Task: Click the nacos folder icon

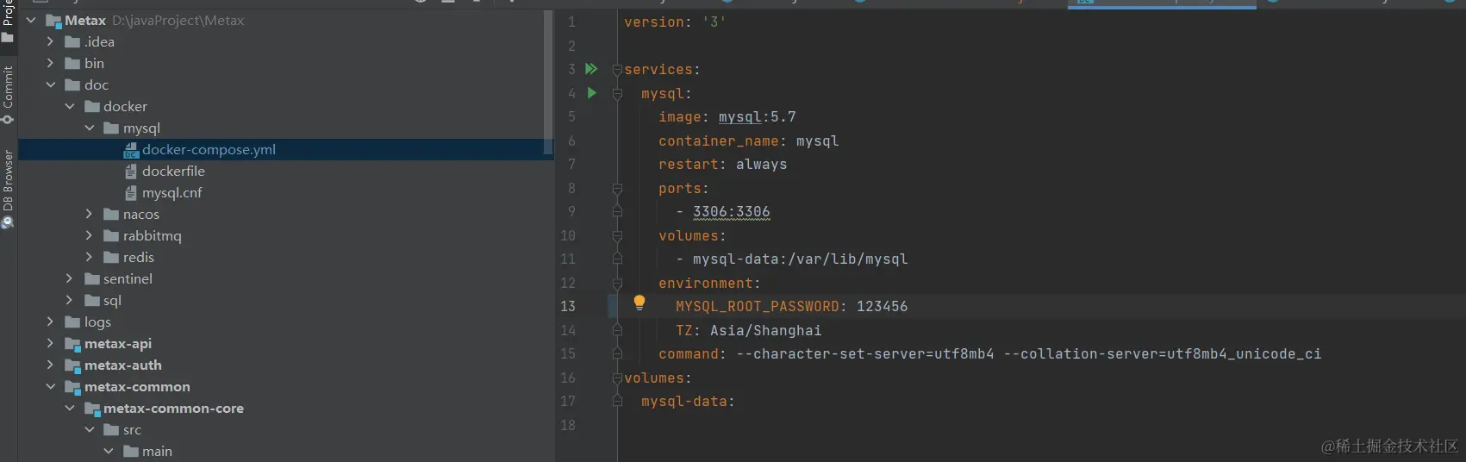Action: [111, 215]
